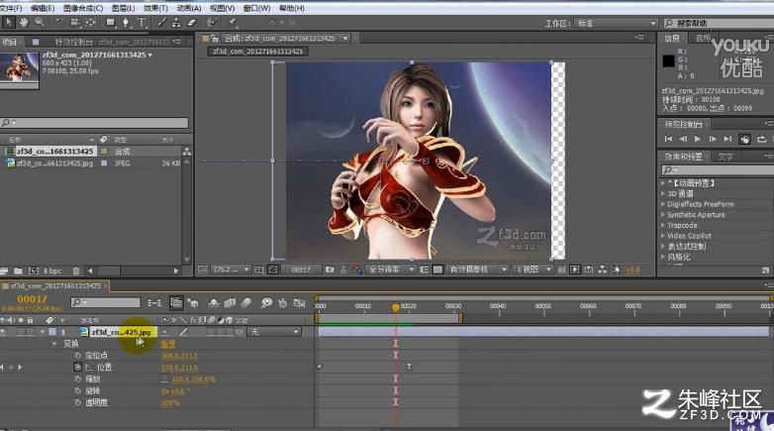Select the Puppet Pin tool
Screen dimensions: 774x431
[x=233, y=22]
